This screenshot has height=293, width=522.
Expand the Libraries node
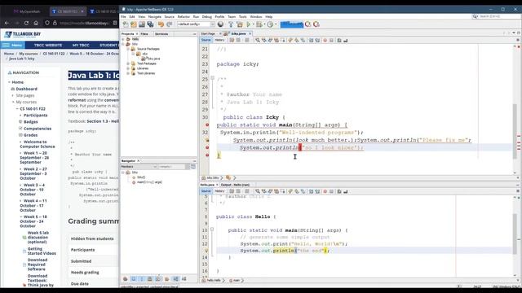[x=128, y=68]
